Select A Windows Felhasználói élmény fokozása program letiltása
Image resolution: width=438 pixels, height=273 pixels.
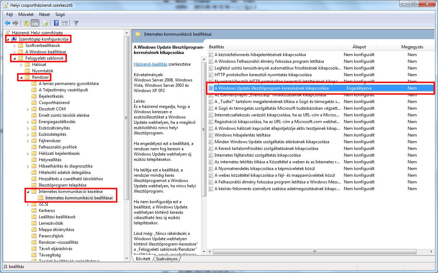[269, 61]
